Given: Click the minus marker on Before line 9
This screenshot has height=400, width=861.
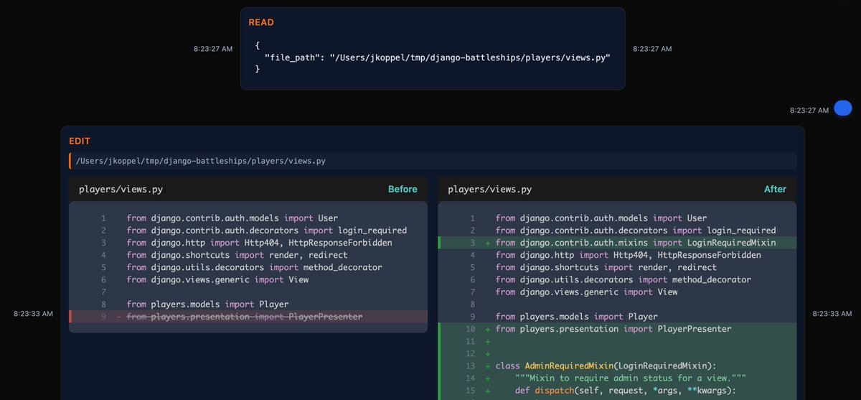Looking at the screenshot, I should coord(119,317).
